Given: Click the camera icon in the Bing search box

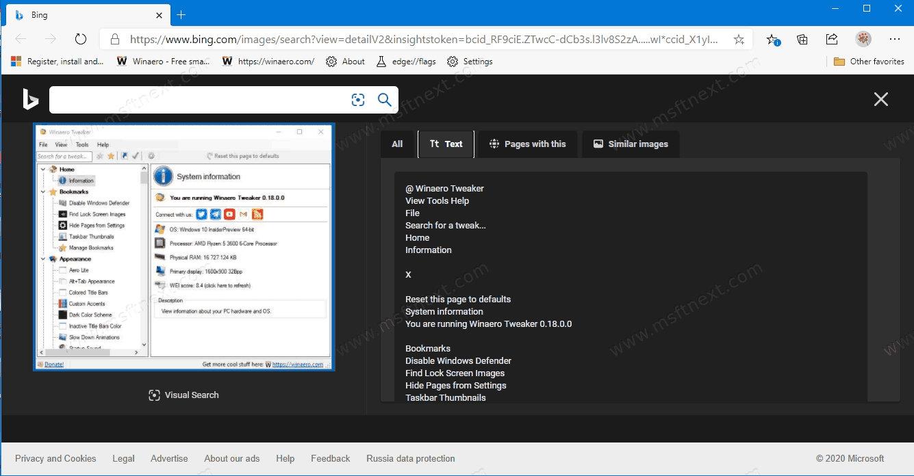Looking at the screenshot, I should pos(358,100).
